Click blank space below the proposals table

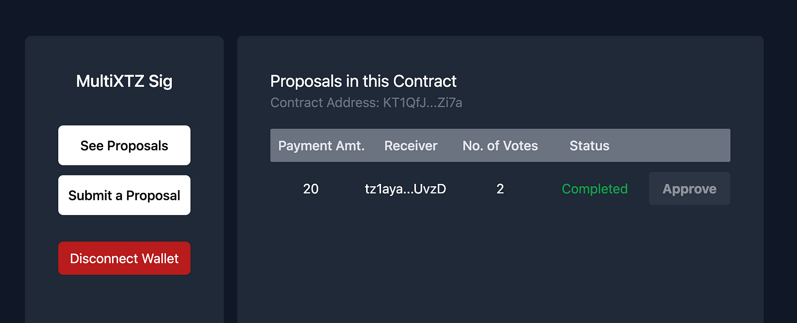pos(500,263)
